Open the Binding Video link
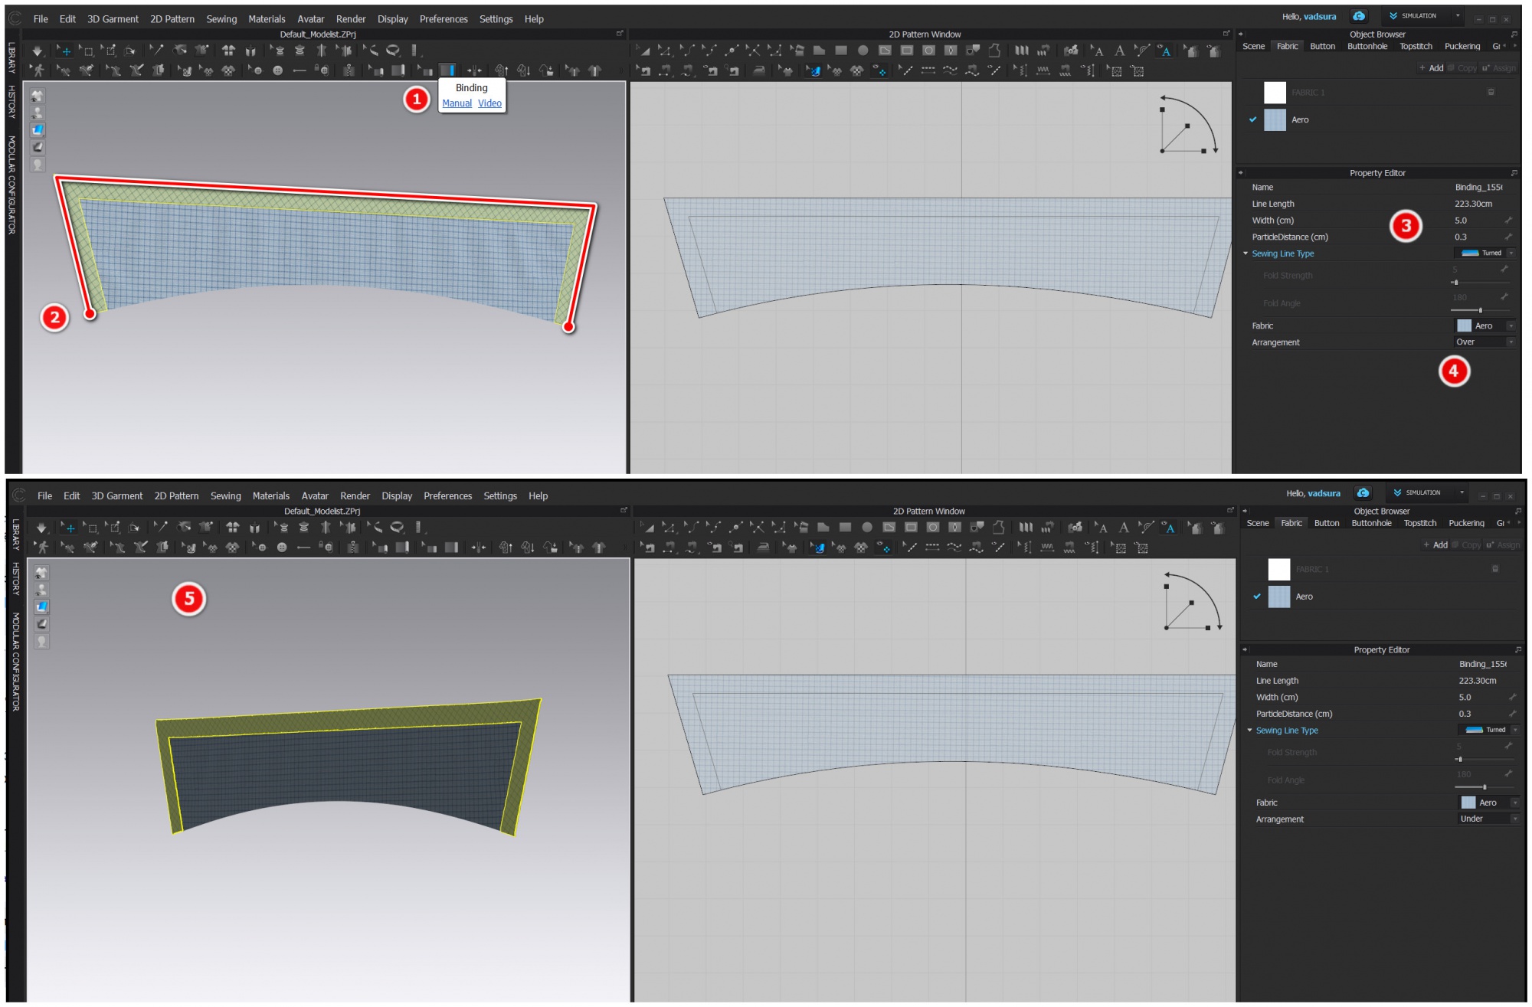Image resolution: width=1532 pixels, height=1007 pixels. tap(489, 103)
